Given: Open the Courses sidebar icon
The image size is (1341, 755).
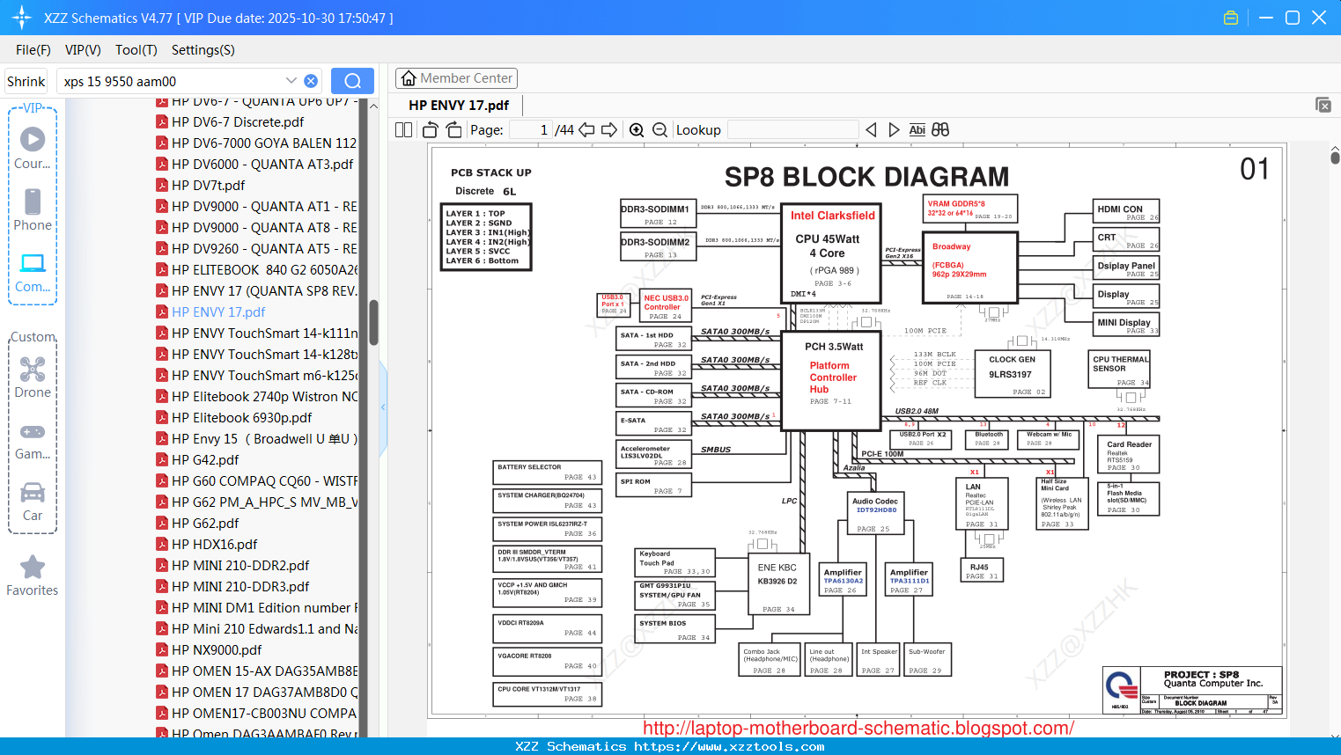Looking at the screenshot, I should click(33, 148).
